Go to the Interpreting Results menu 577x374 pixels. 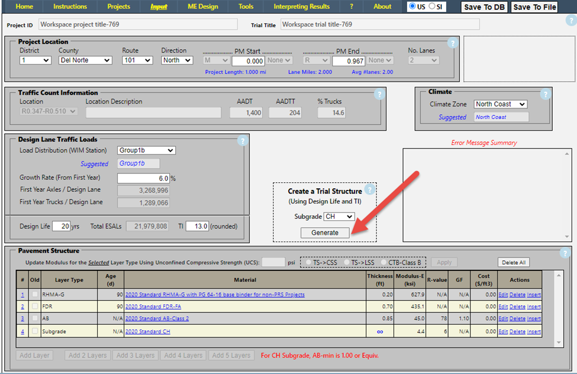pyautogui.click(x=301, y=7)
